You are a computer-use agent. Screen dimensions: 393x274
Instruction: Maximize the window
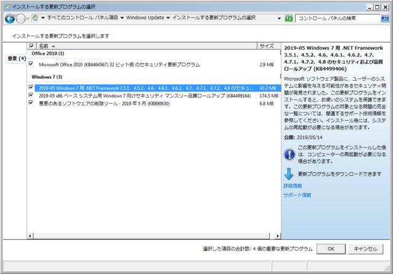[x=377, y=7]
